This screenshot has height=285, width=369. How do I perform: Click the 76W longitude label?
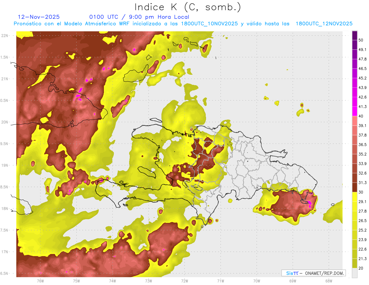pyautogui.click(x=40, y=281)
